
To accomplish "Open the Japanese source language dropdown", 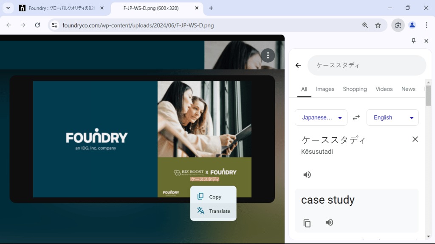I will [x=321, y=117].
